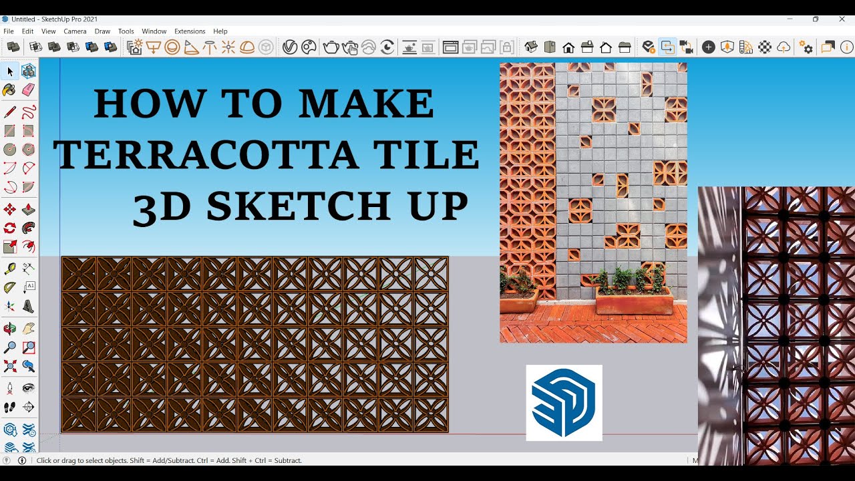Screen dimensions: 855x481
Task: Pick the Walk footprints tool
Action: coord(10,407)
